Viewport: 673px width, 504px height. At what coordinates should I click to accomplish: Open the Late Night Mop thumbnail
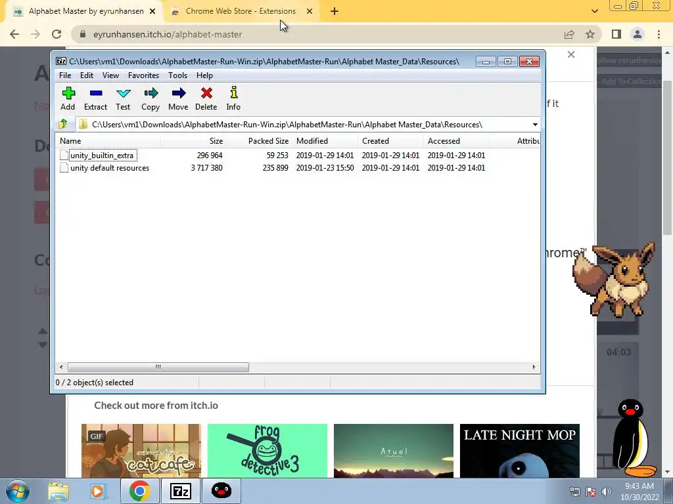point(520,450)
